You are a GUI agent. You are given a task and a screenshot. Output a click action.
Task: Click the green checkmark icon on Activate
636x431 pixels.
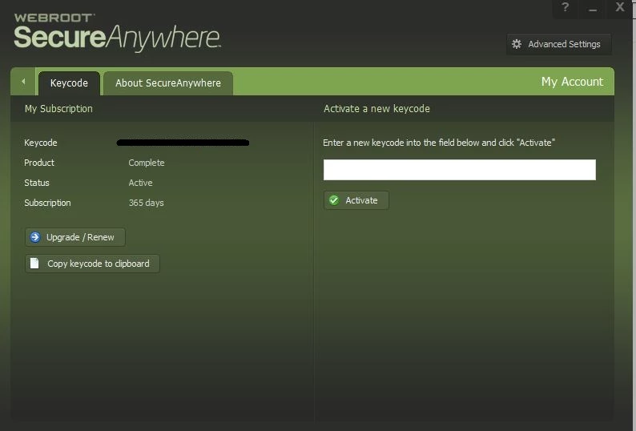coord(334,200)
